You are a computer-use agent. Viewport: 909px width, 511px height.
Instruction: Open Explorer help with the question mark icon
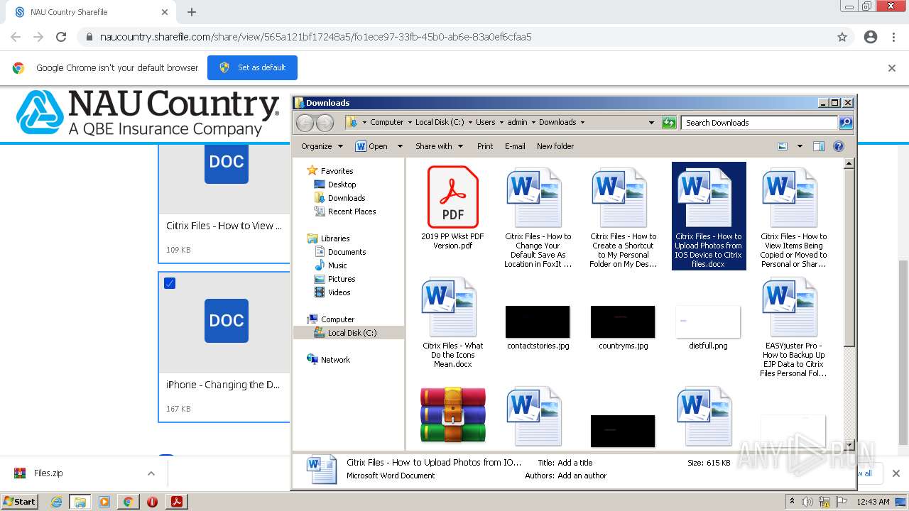click(x=839, y=146)
